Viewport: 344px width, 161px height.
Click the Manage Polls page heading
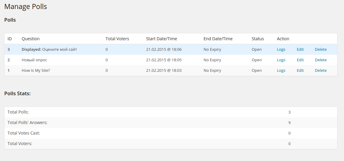tap(26, 7)
